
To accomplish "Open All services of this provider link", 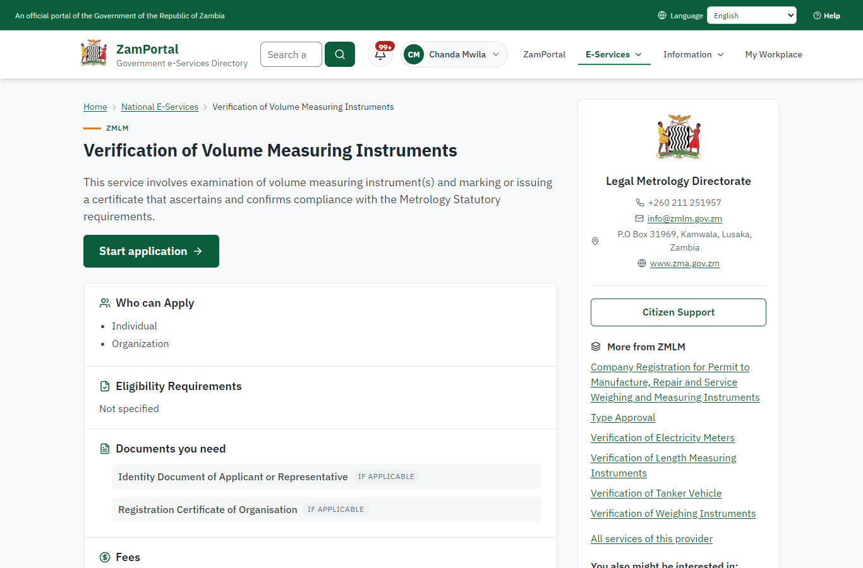I will coord(652,538).
